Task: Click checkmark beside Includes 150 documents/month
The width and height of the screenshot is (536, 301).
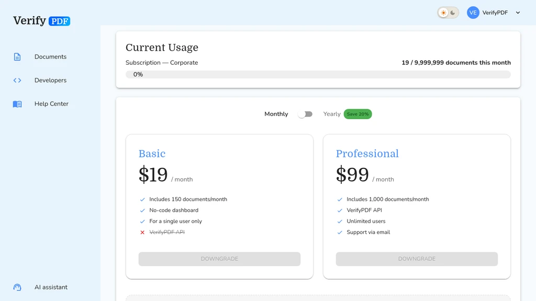Action: [142, 199]
